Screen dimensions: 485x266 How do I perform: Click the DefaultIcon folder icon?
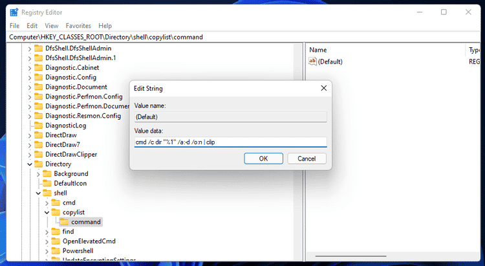tap(47, 183)
